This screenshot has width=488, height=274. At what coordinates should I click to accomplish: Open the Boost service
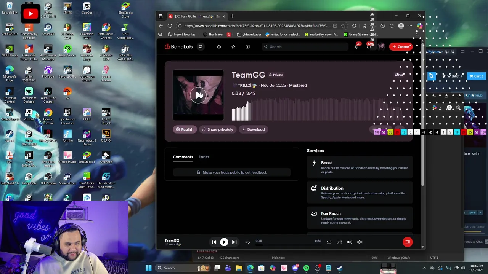[x=360, y=167]
